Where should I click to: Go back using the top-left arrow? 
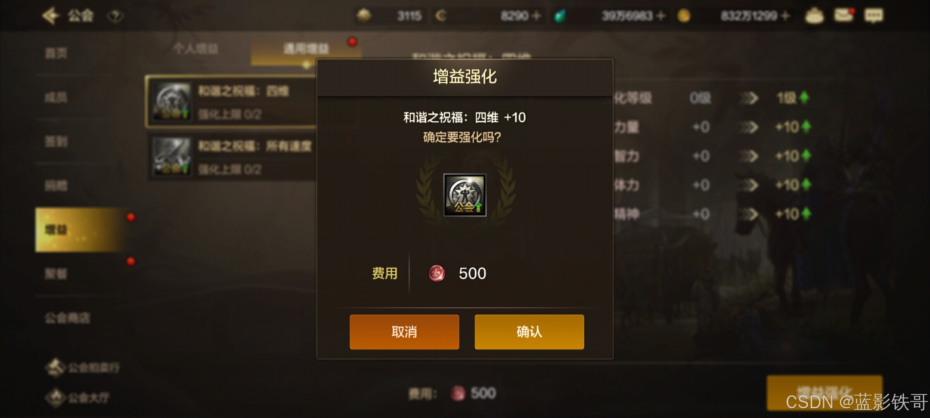(x=51, y=16)
